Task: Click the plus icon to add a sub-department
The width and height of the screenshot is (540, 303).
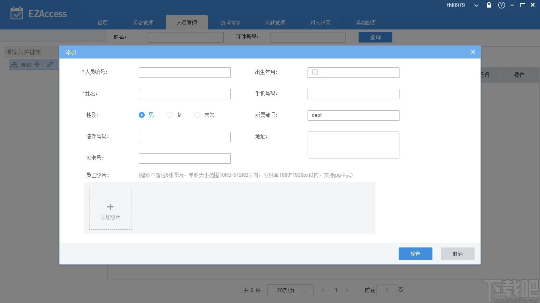Action: [x=37, y=64]
